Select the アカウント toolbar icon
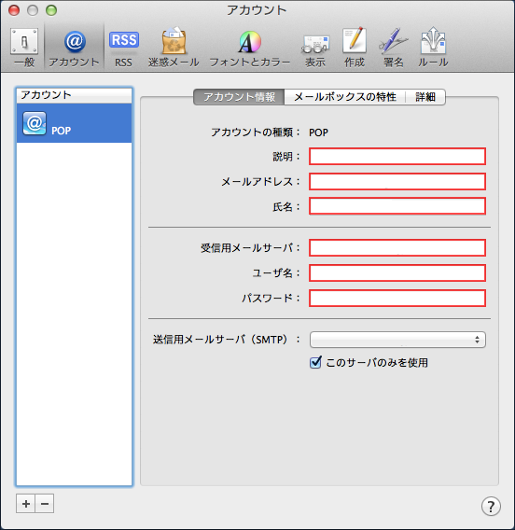The width and height of the screenshot is (515, 530). click(74, 48)
